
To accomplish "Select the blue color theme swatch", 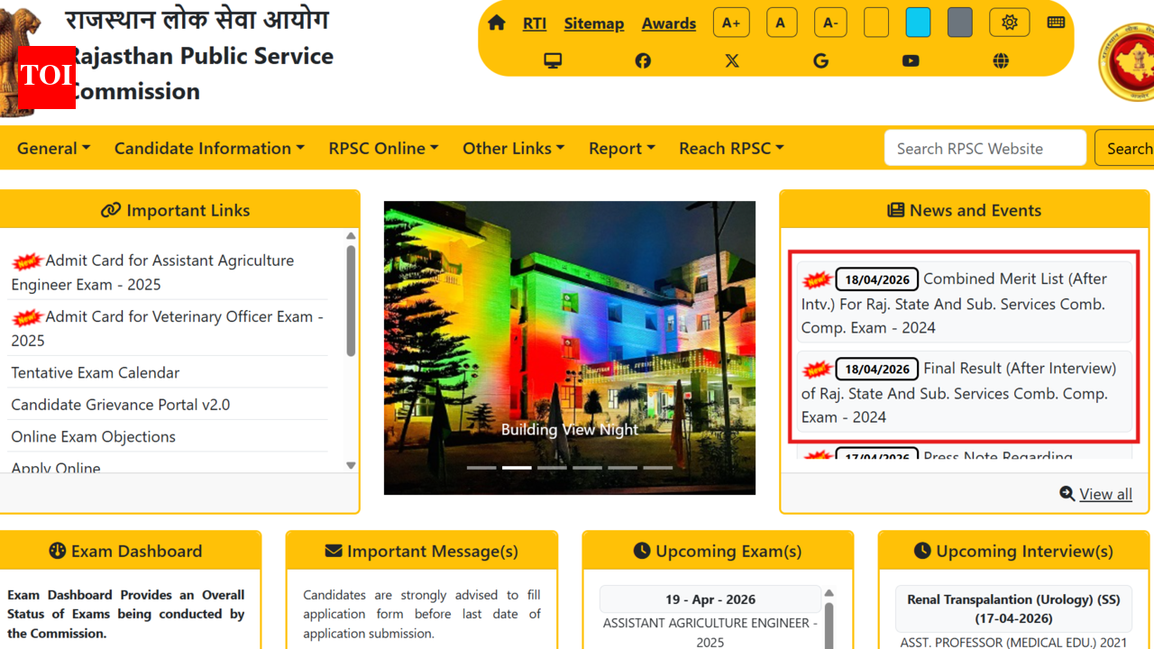I will coord(918,22).
